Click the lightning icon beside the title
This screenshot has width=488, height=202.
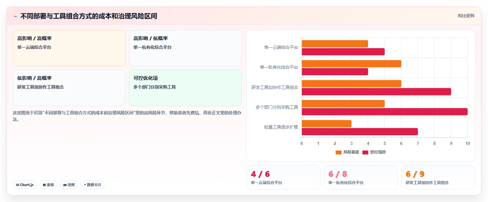15,16
